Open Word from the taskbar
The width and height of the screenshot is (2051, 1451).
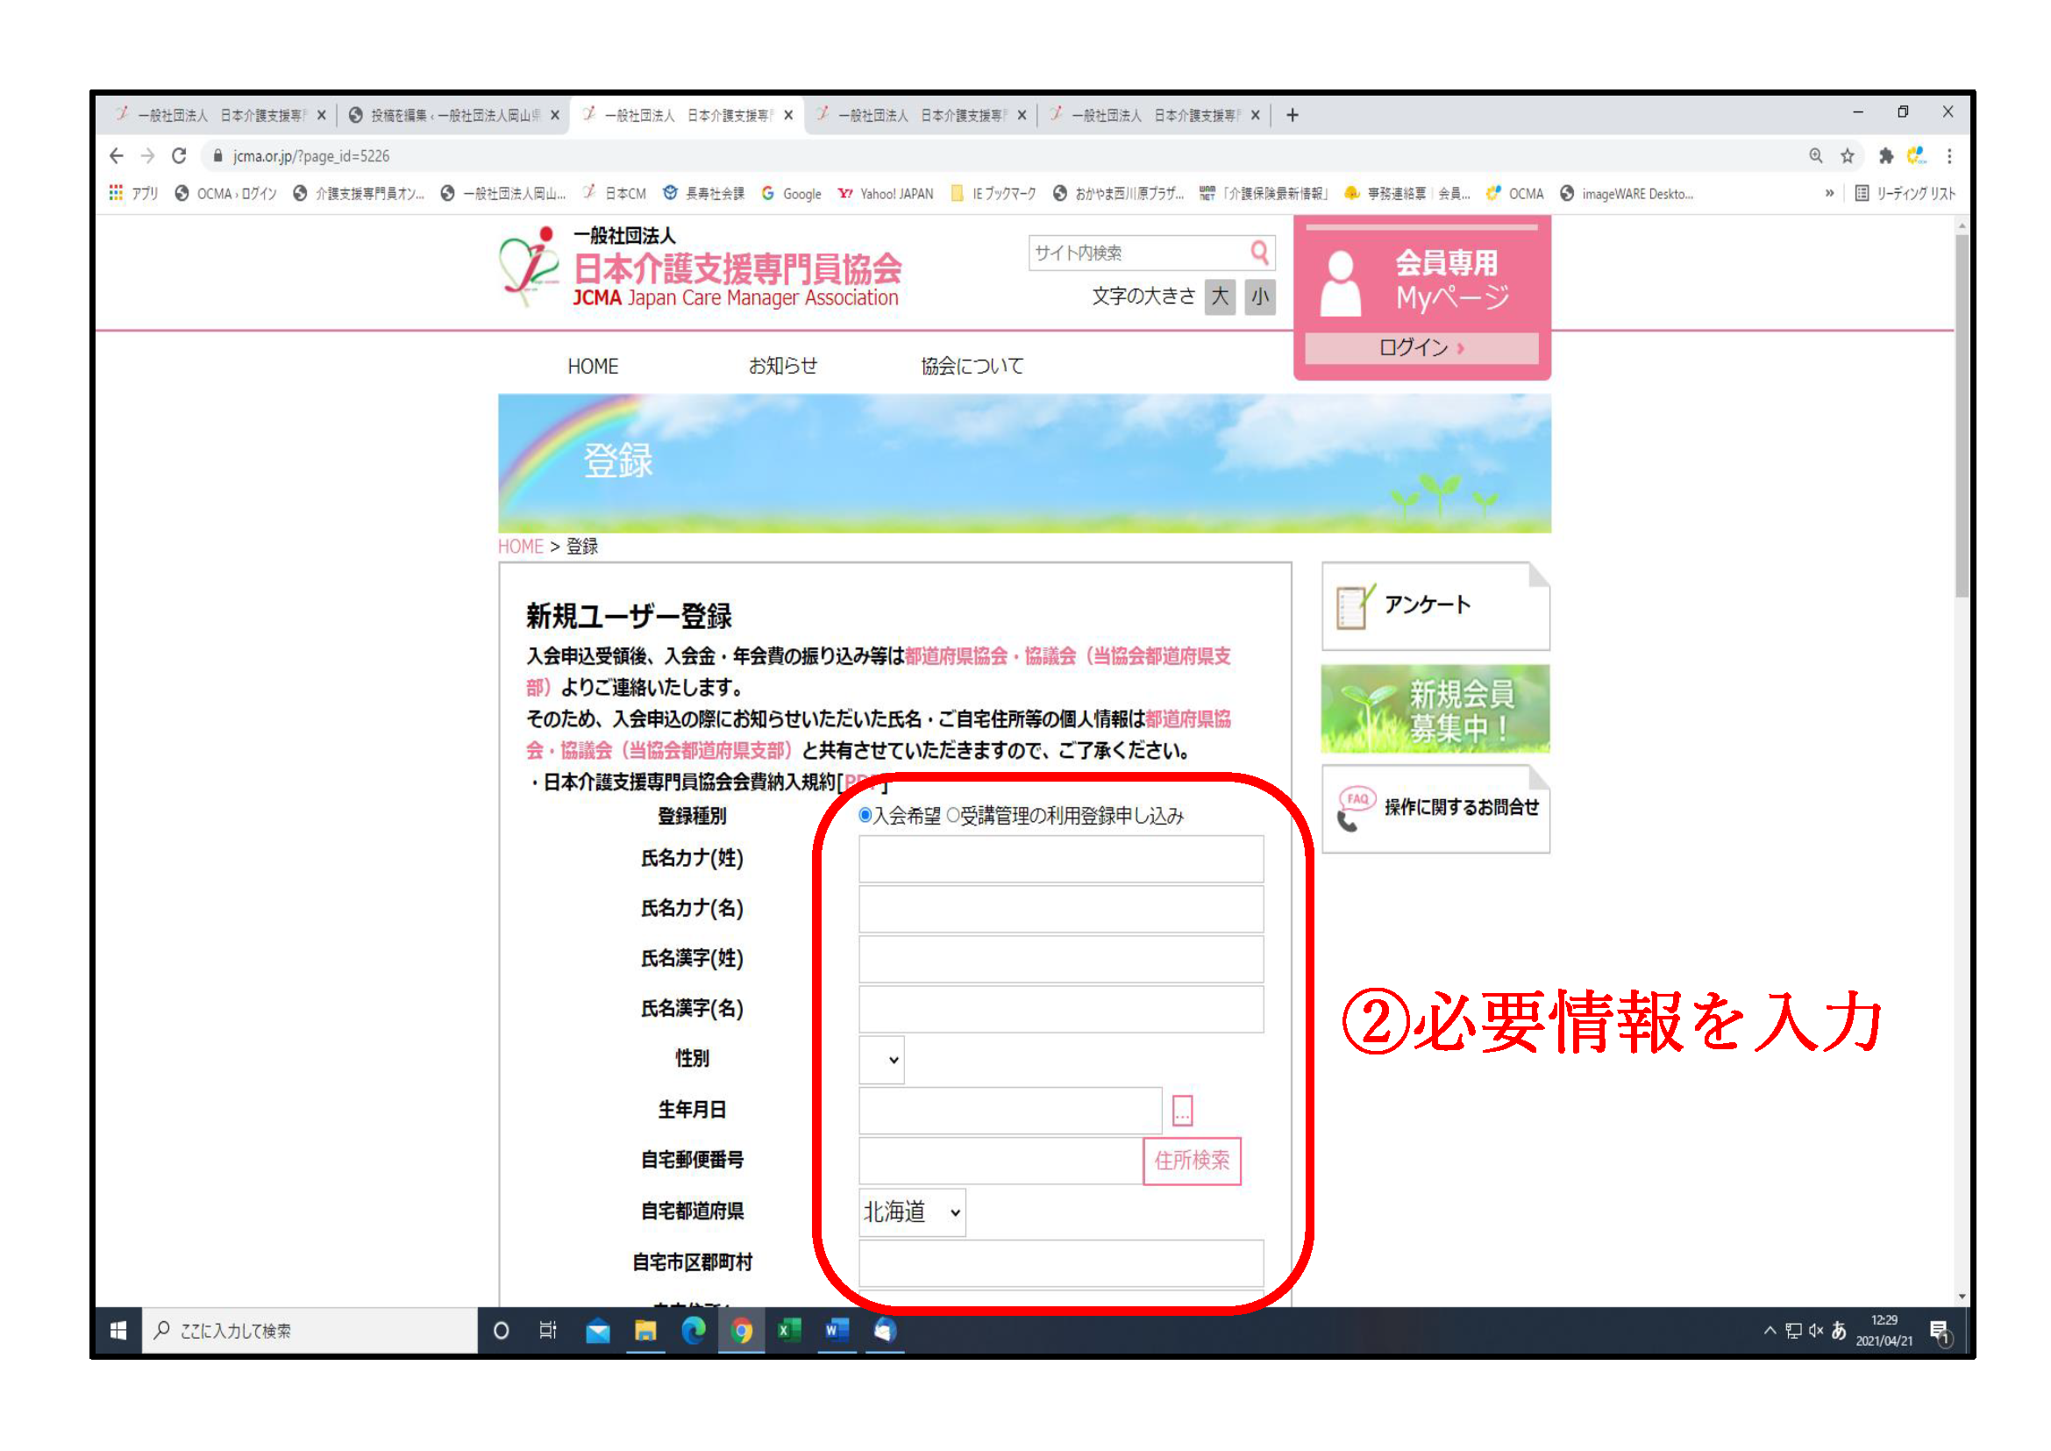[x=837, y=1331]
